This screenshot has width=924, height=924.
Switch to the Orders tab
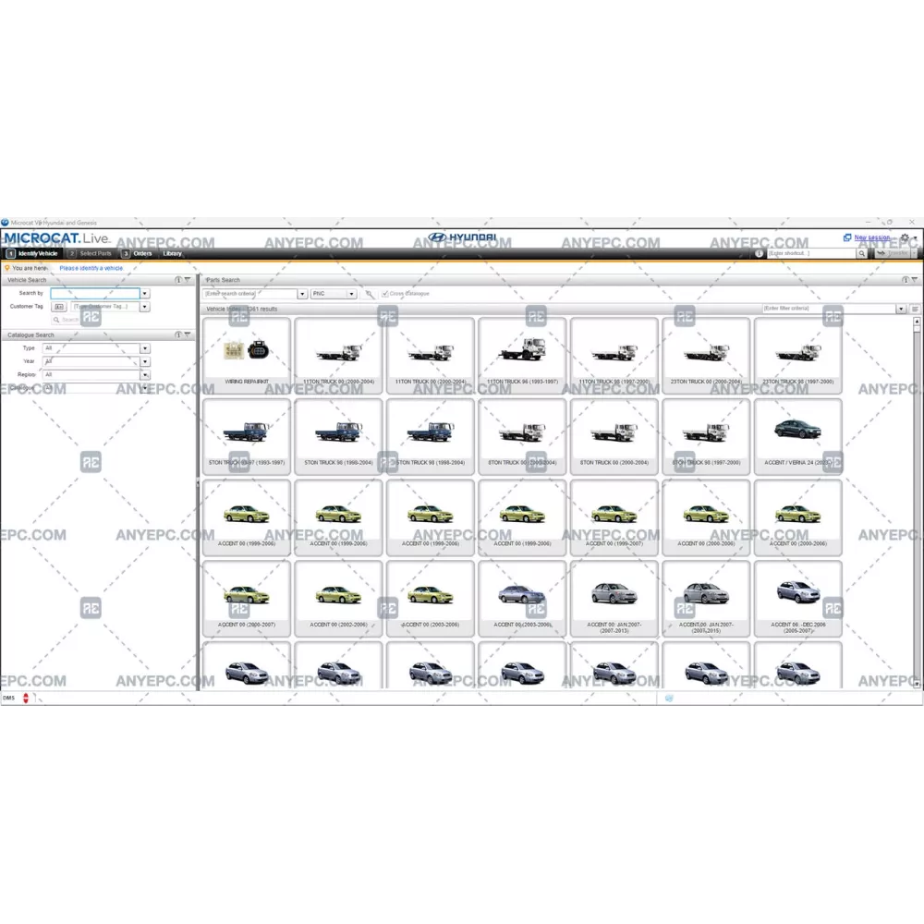click(141, 253)
